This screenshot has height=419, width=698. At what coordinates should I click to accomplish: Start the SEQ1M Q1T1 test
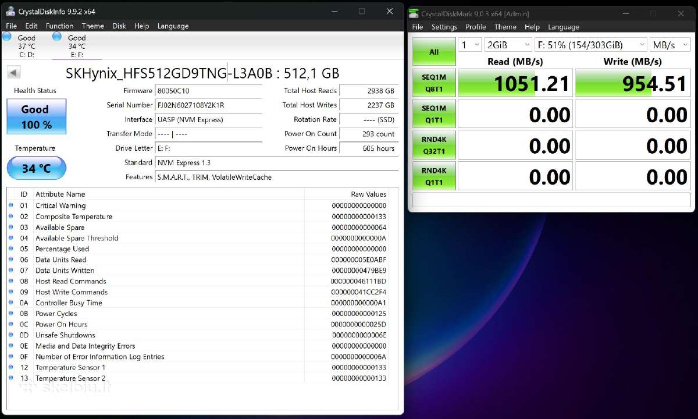tap(434, 113)
